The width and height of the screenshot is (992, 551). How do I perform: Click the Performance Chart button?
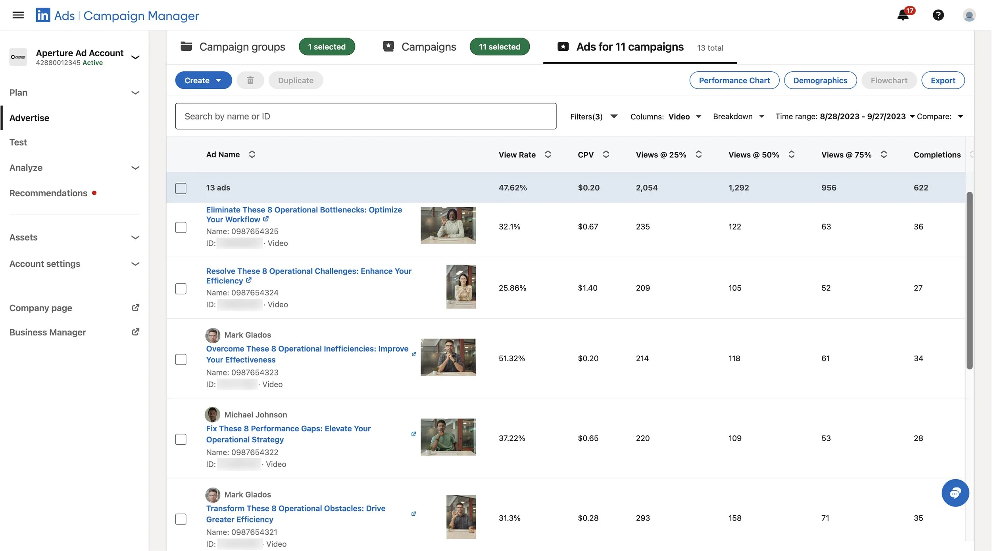coord(734,80)
